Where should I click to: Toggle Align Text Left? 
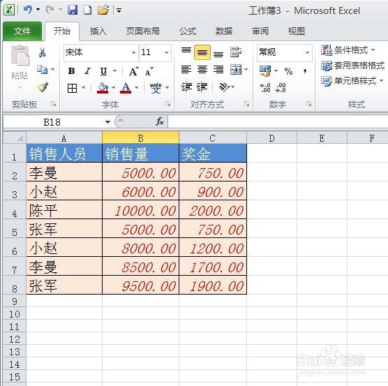coord(186,70)
